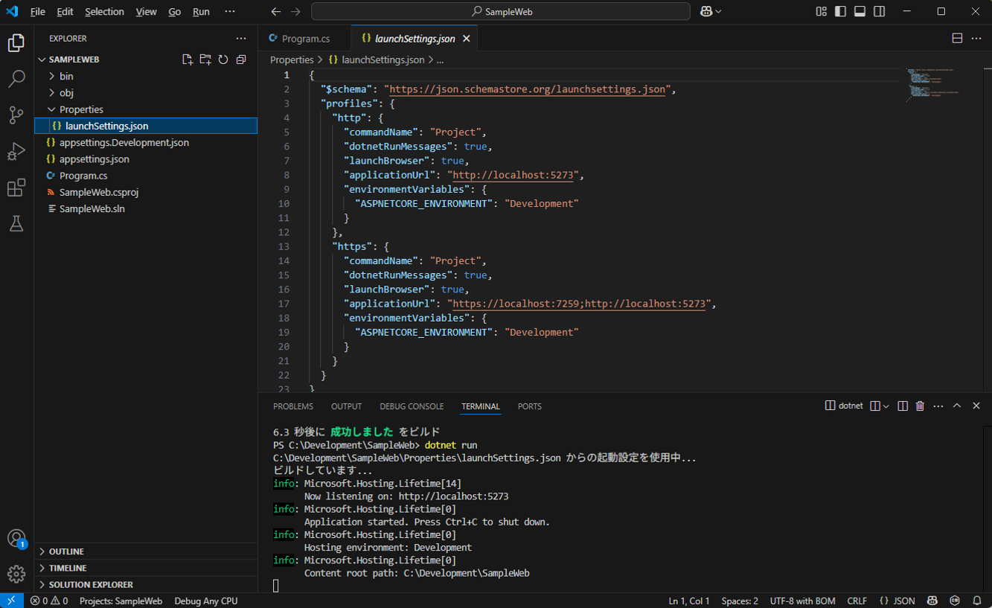The image size is (992, 608).
Task: Open Run and Debug view
Action: coord(16,151)
